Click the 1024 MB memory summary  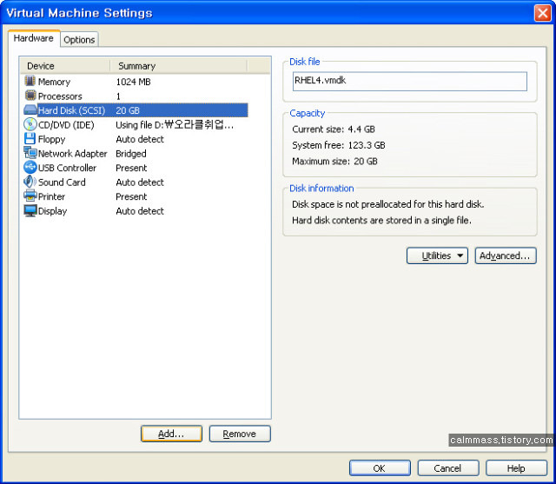133,82
